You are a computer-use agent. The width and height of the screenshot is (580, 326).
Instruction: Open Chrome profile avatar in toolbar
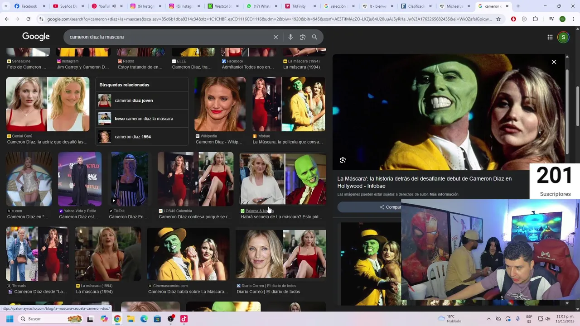562,19
